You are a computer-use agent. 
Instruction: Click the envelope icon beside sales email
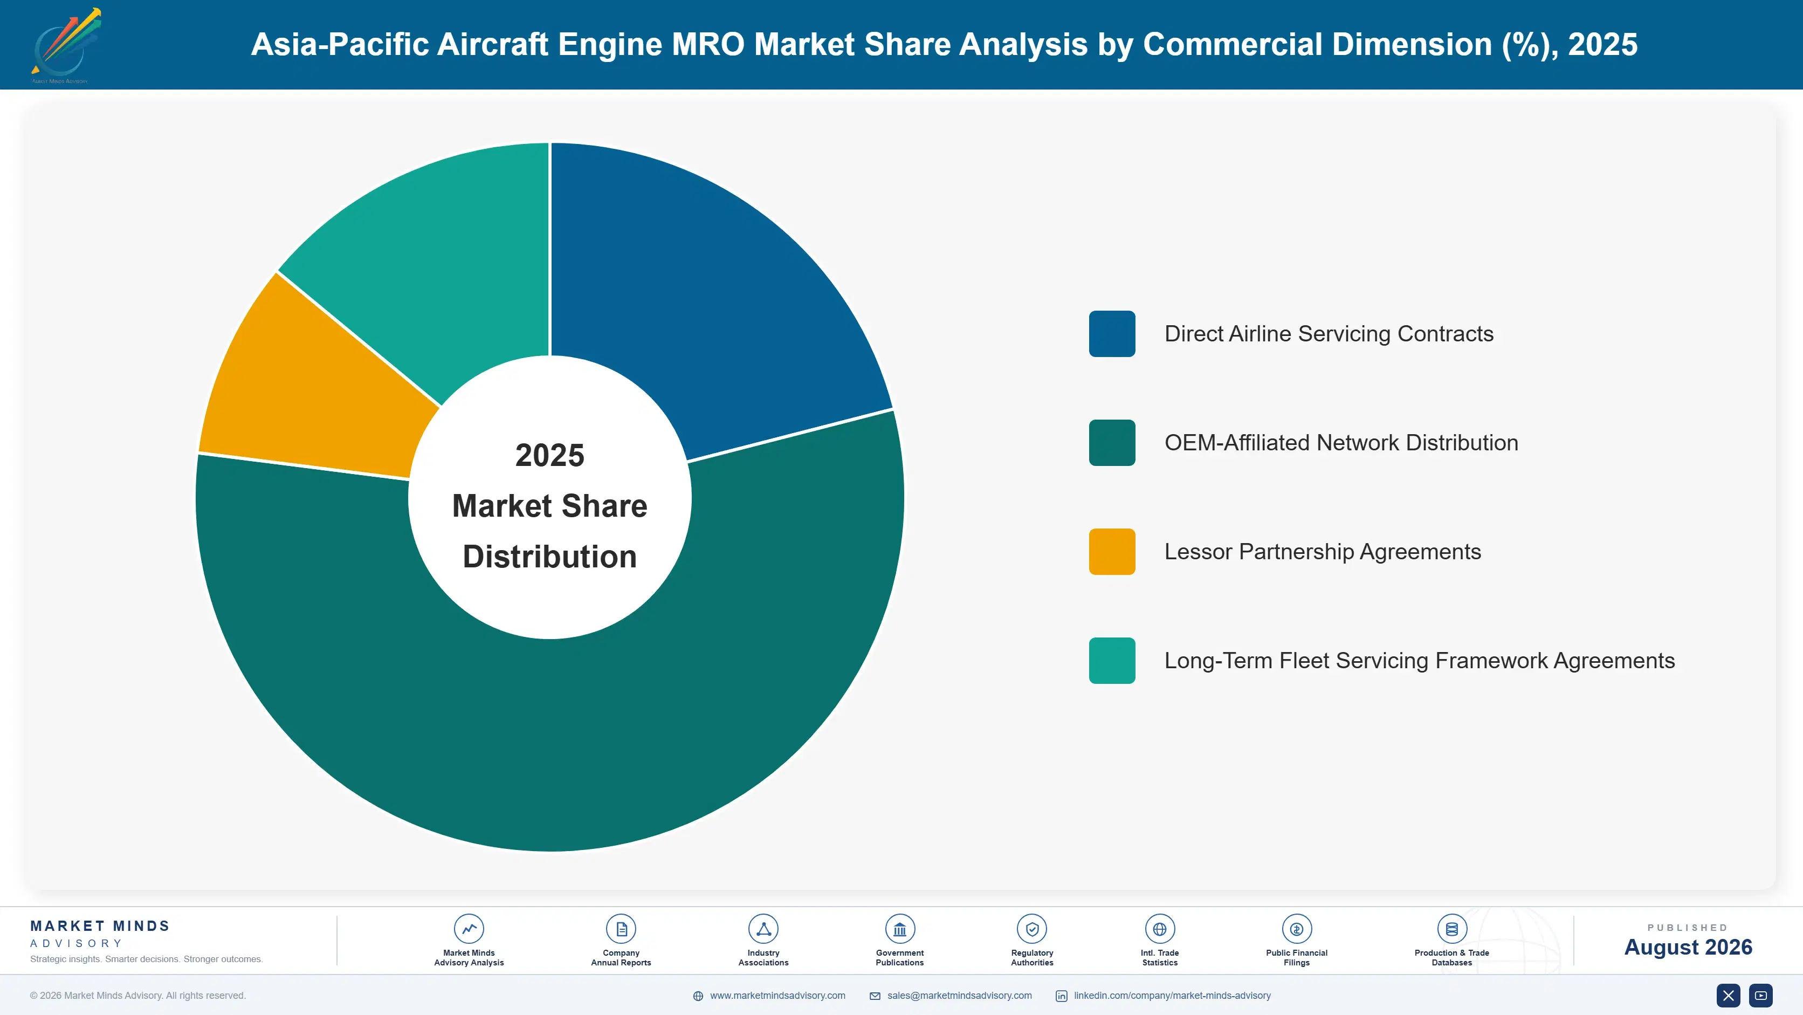(875, 996)
